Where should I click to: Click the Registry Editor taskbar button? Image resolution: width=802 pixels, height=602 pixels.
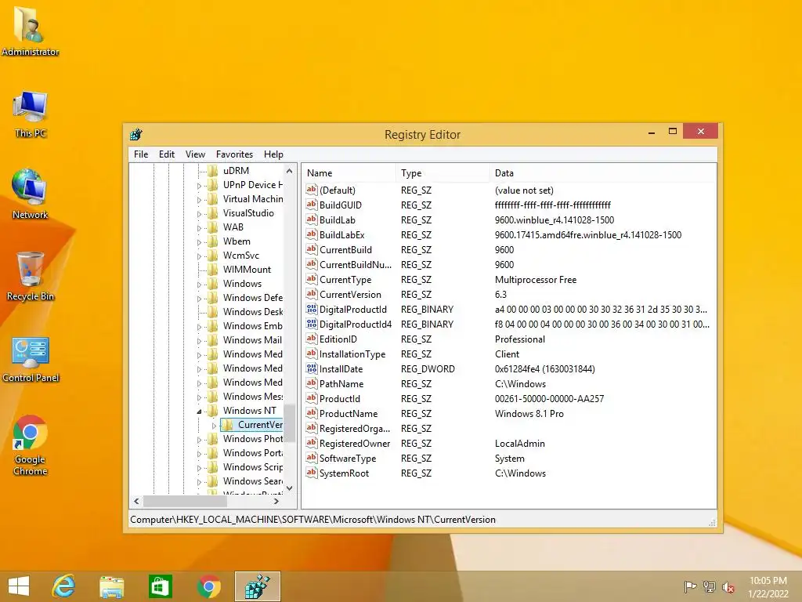point(257,586)
